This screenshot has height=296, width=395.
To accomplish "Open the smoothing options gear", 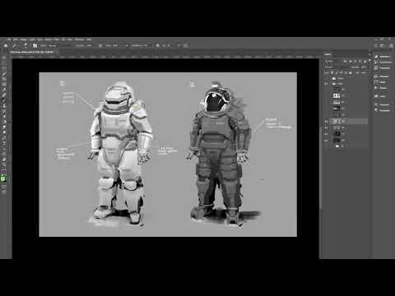I will [157, 45].
